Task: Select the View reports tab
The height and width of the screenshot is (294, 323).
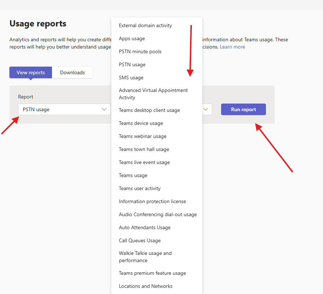Action: (31, 72)
